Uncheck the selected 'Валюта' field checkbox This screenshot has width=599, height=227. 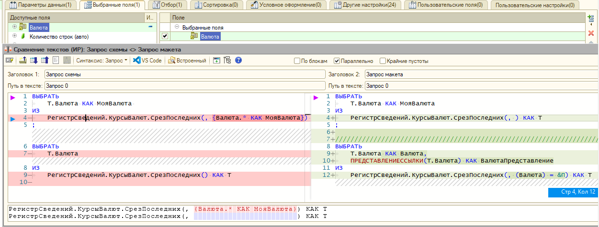coord(165,36)
